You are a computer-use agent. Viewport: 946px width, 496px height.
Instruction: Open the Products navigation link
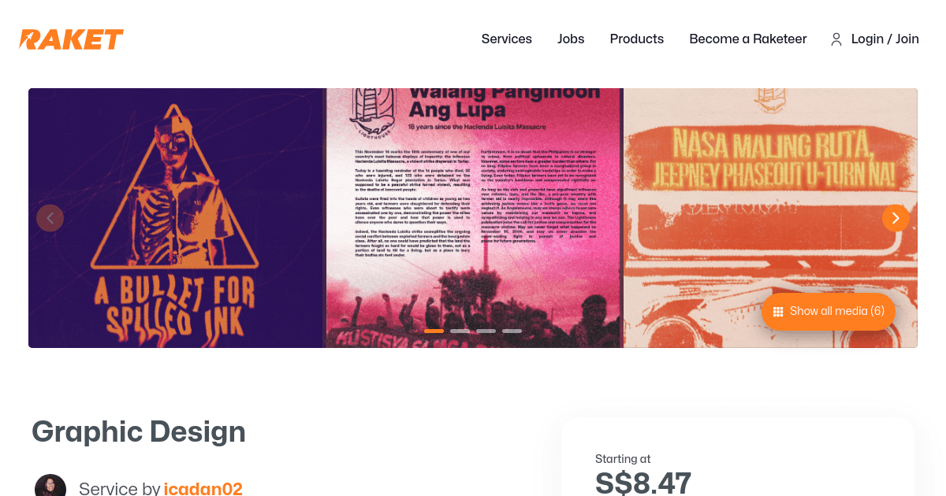coord(637,39)
